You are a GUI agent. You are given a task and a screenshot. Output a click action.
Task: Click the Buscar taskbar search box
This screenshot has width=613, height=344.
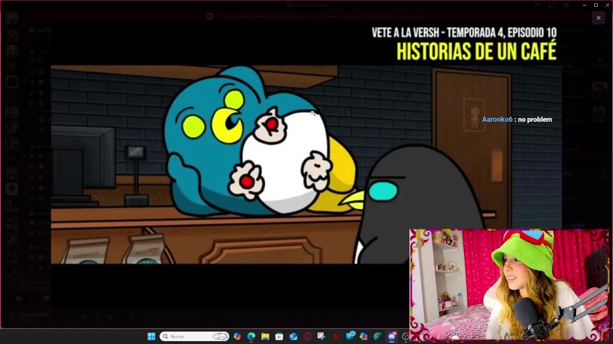194,336
